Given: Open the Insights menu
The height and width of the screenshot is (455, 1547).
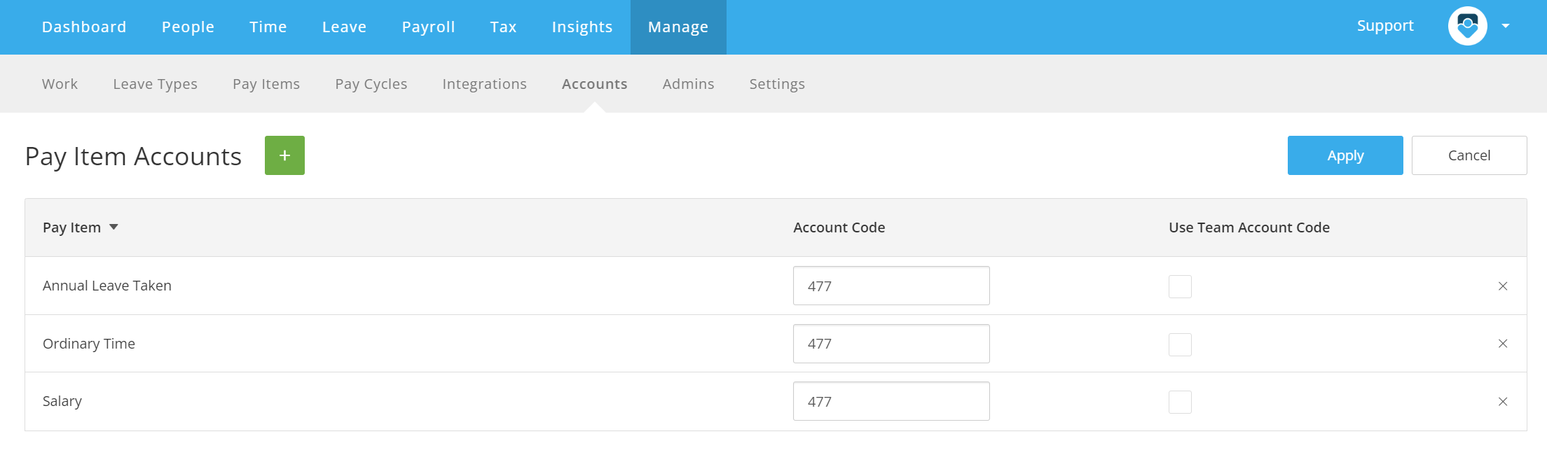Looking at the screenshot, I should 582,27.
